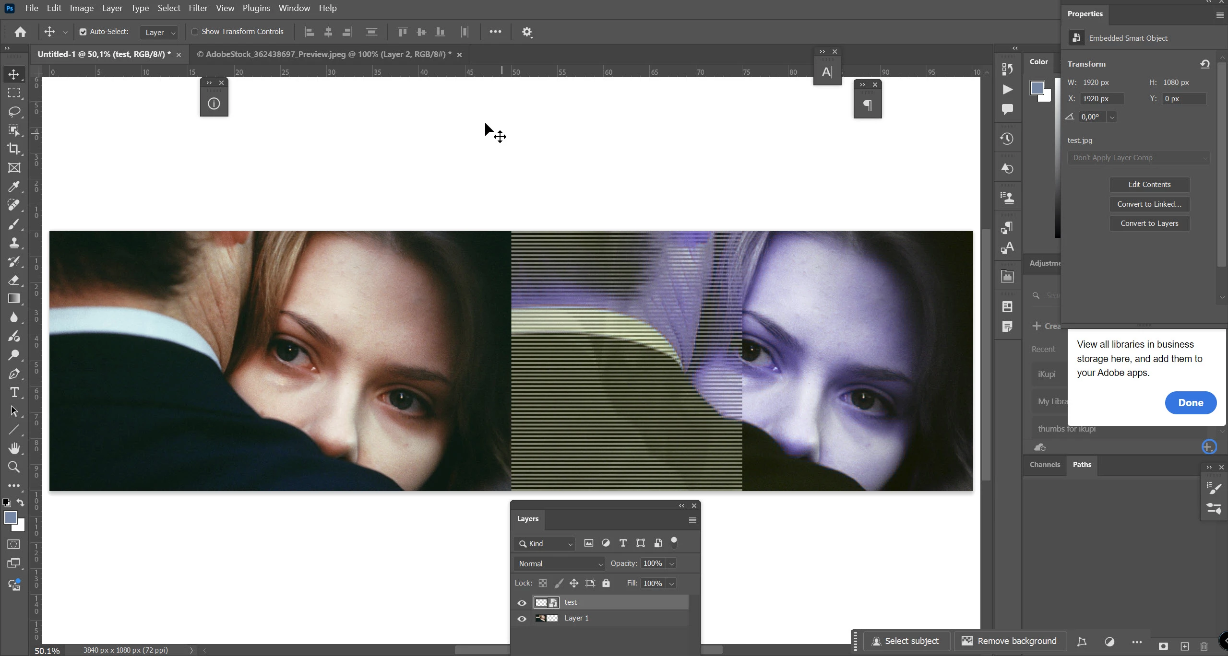Screen dimensions: 1228x656
Task: Select the Horizontal Type tool
Action: (14, 392)
